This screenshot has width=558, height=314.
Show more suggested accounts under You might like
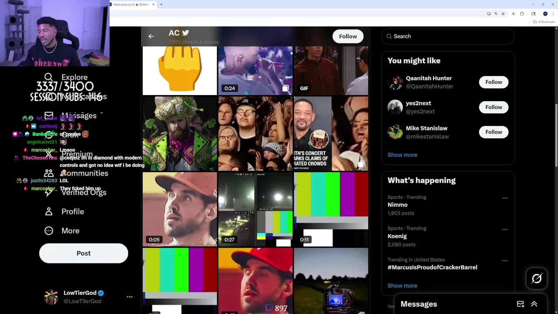coord(402,155)
